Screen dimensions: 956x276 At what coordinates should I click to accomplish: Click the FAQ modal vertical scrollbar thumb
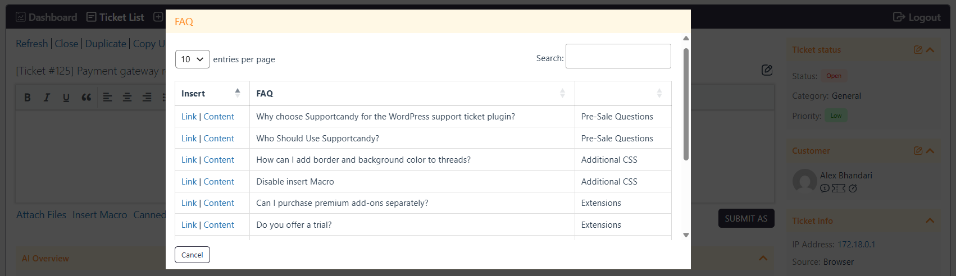(x=686, y=104)
